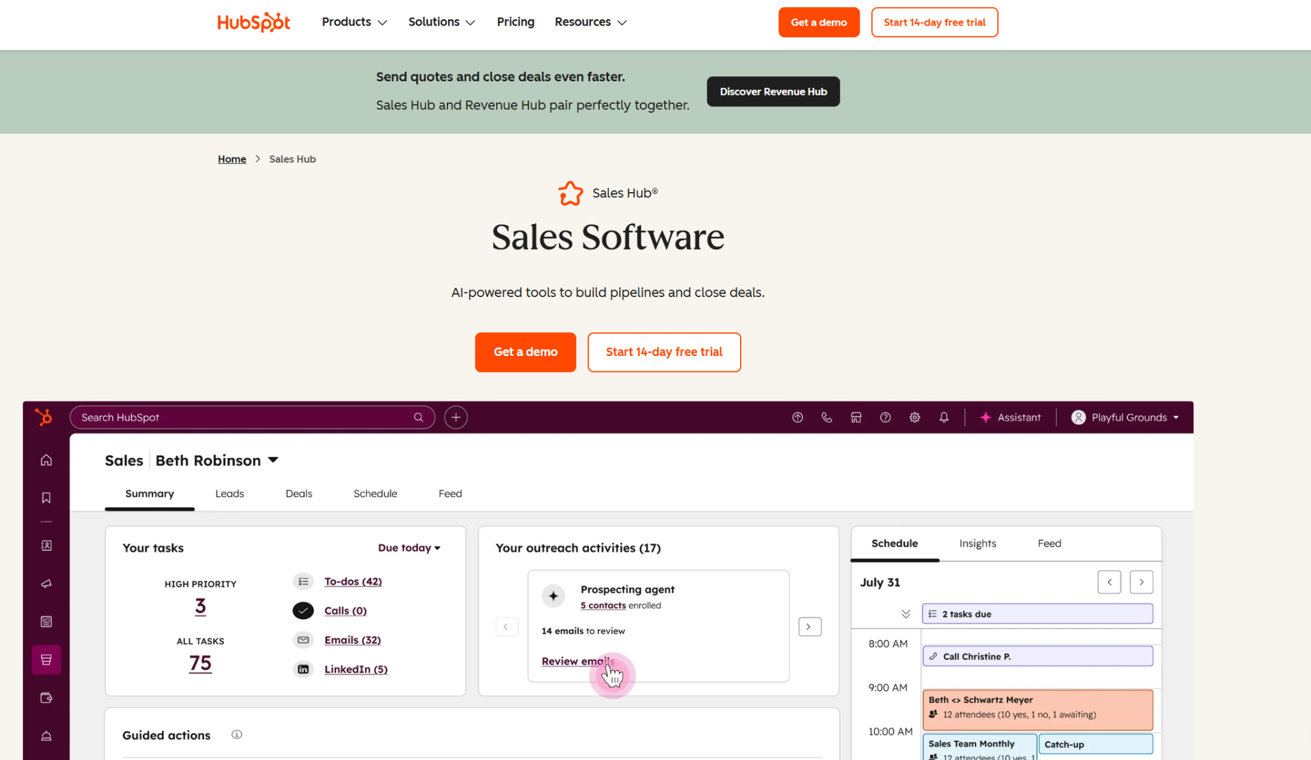The width and height of the screenshot is (1311, 760).
Task: Follow the Home breadcrumb link
Action: pos(232,159)
